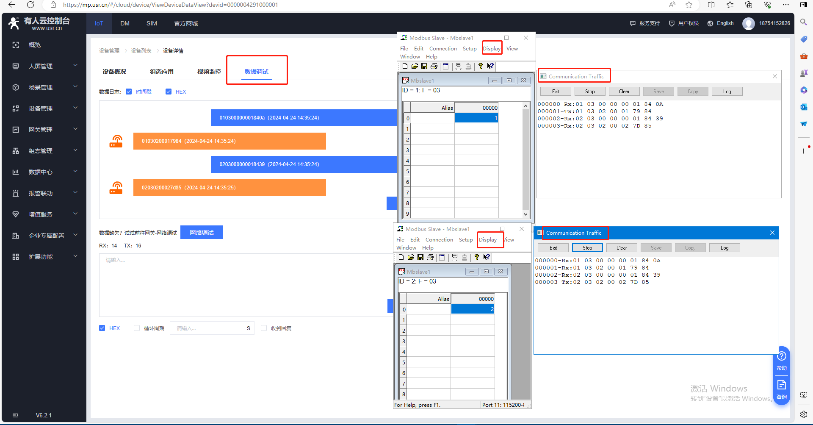Click the user avatar beside 18754152826
Screen dimensions: 813x425
point(748,24)
